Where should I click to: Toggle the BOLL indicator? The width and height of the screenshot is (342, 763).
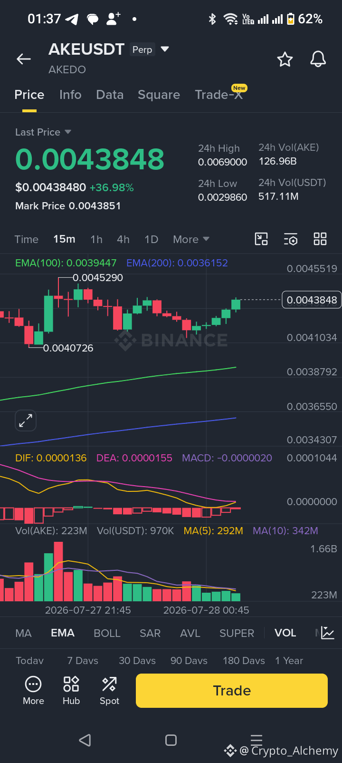pos(107,633)
